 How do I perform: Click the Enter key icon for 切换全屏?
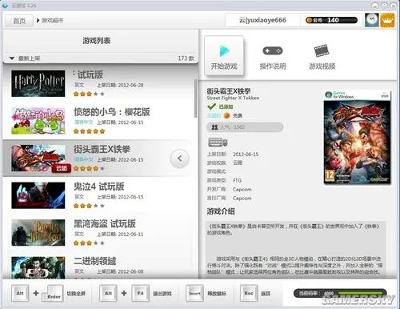pos(54,294)
